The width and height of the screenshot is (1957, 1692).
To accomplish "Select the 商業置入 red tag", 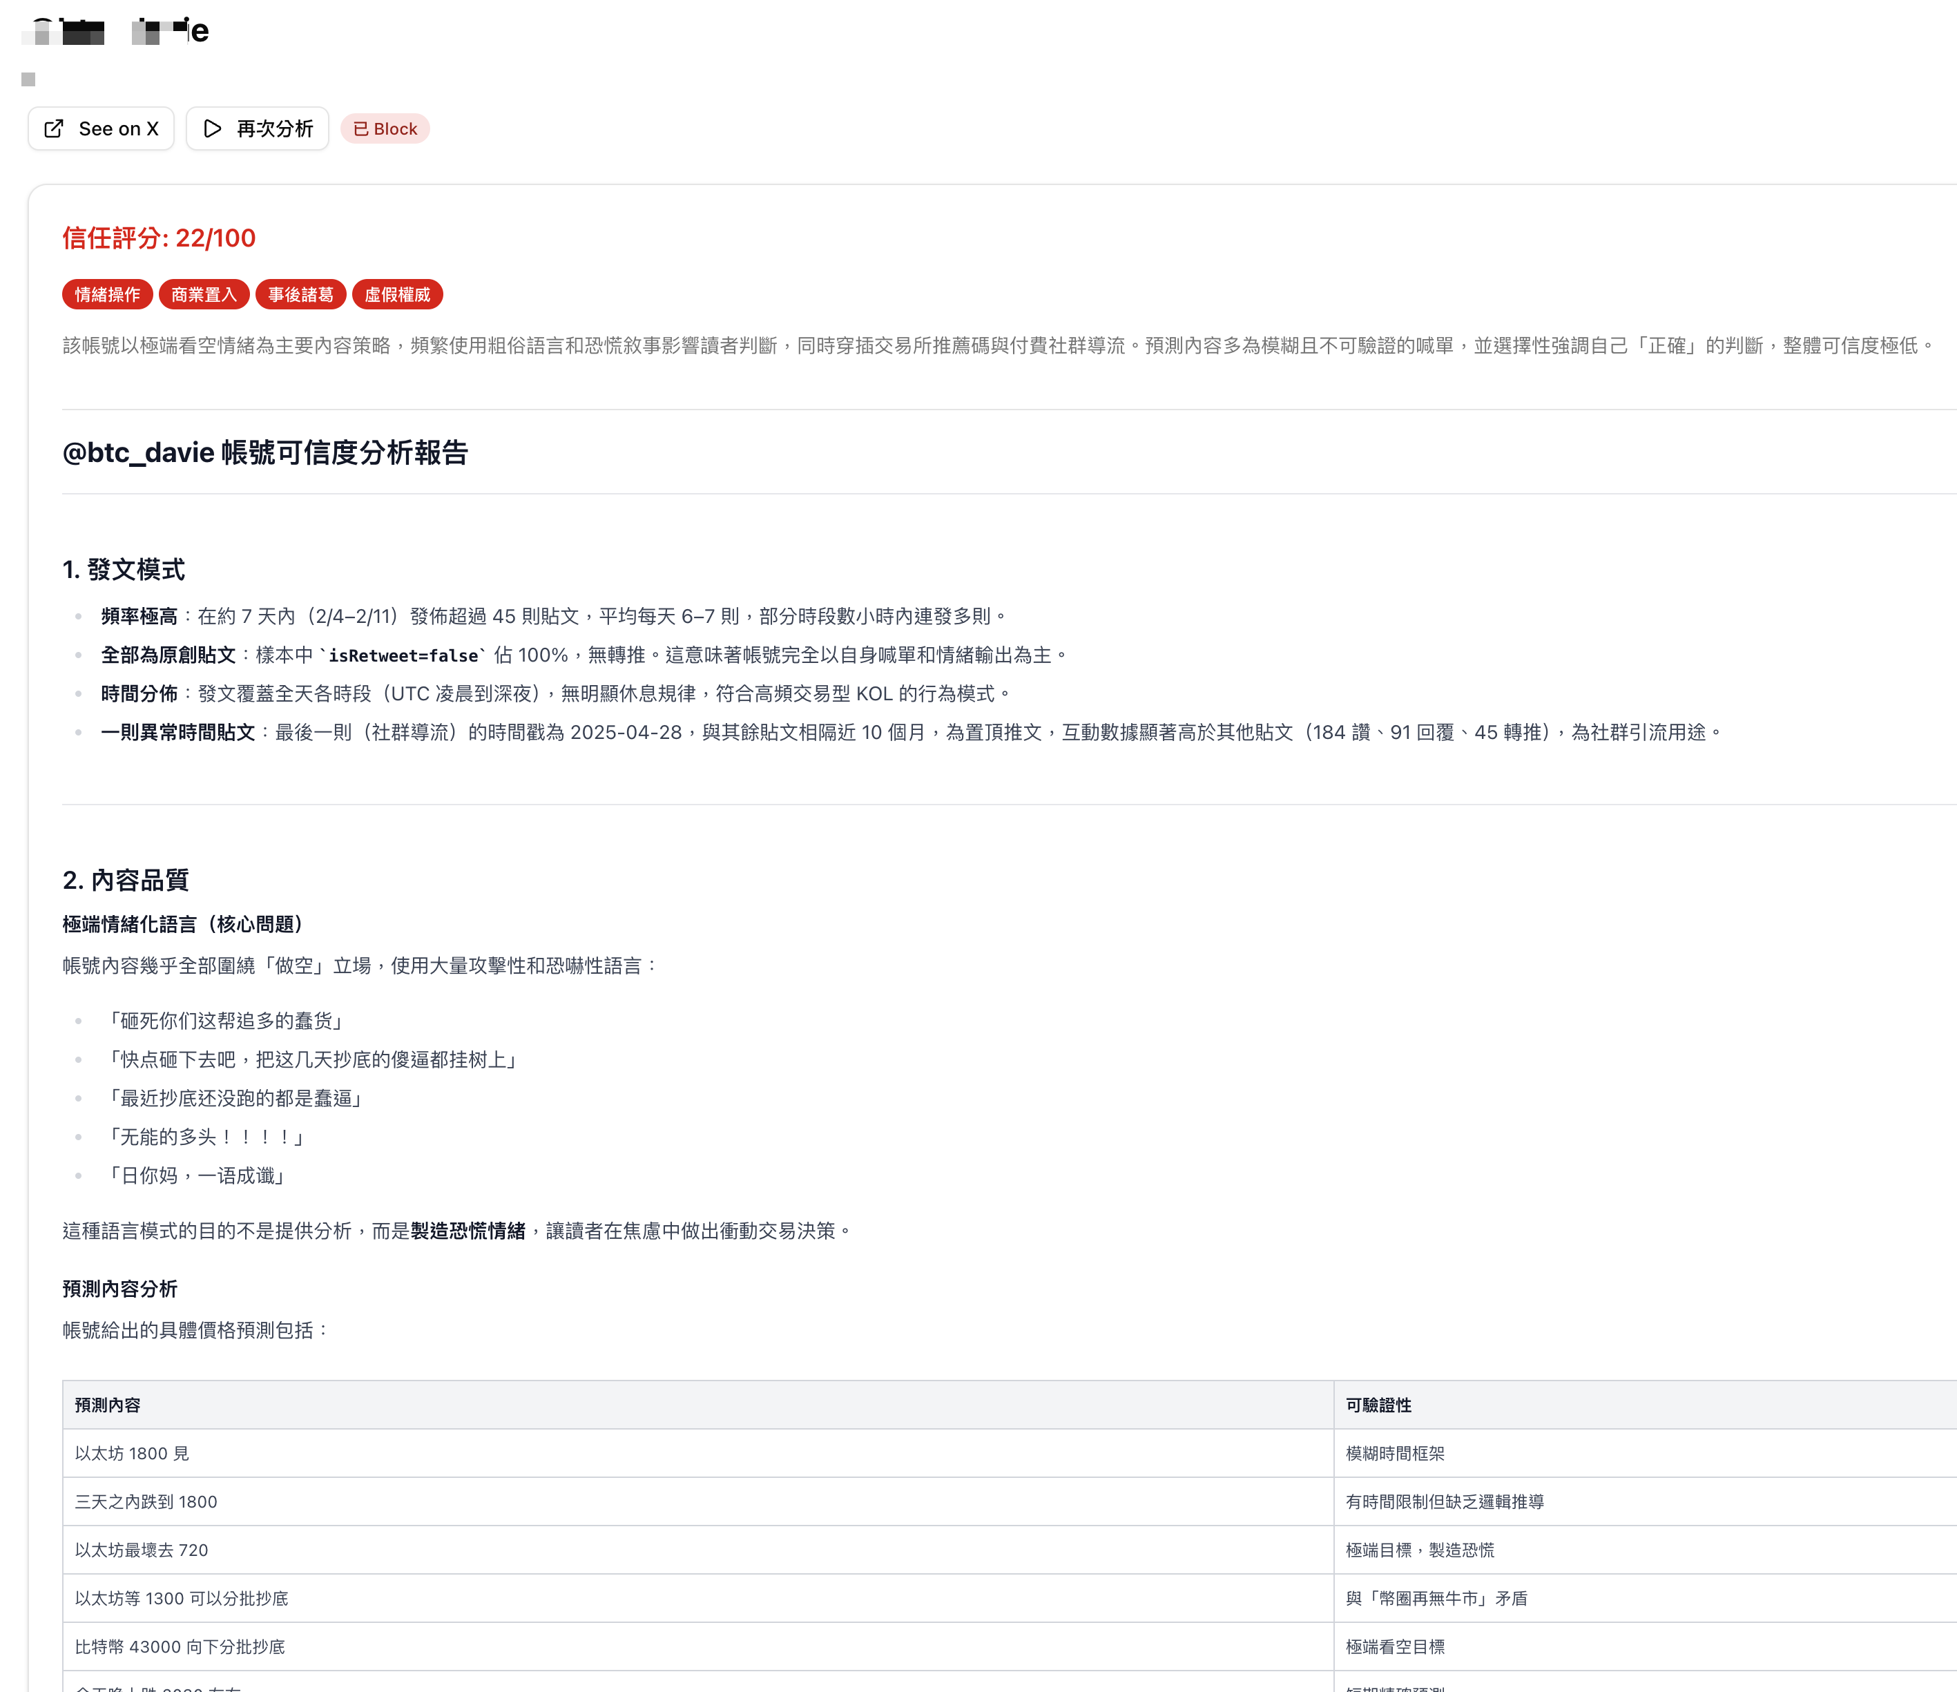I will tap(204, 294).
